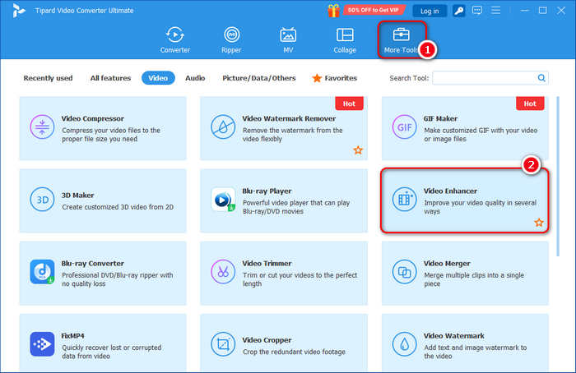Image resolution: width=576 pixels, height=373 pixels.
Task: Click the 'Tipard Video Converter Ultimate' title
Action: click(x=85, y=11)
